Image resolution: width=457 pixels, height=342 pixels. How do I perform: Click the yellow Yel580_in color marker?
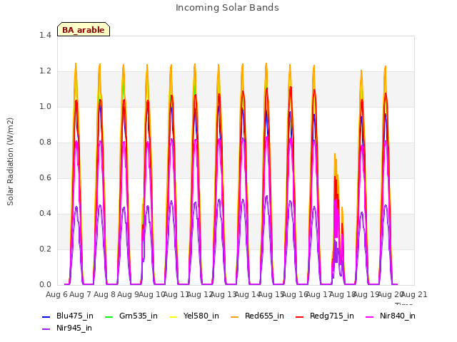pyautogui.click(x=173, y=316)
